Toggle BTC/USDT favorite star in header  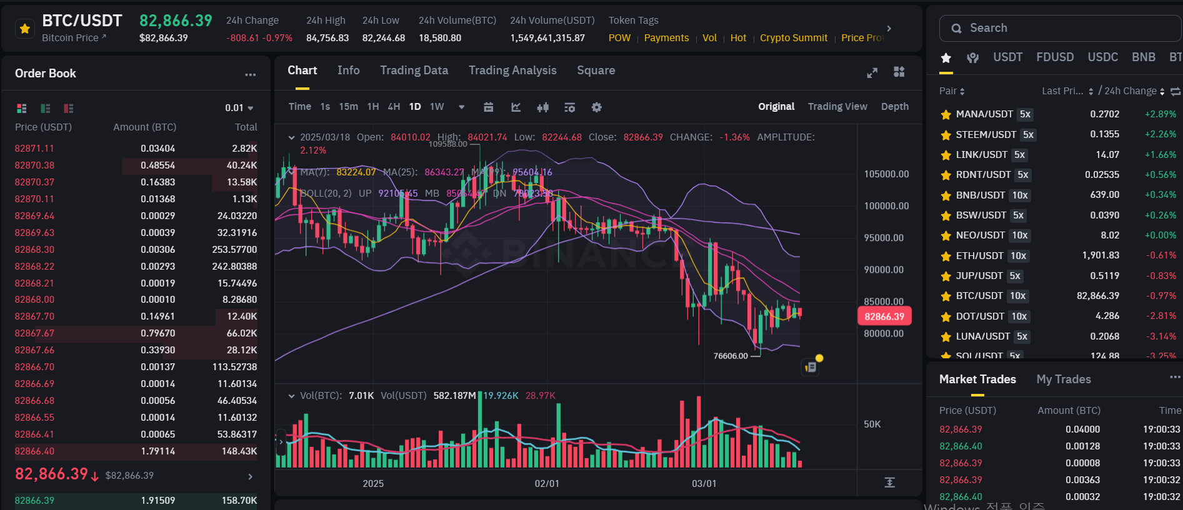pyautogui.click(x=25, y=29)
